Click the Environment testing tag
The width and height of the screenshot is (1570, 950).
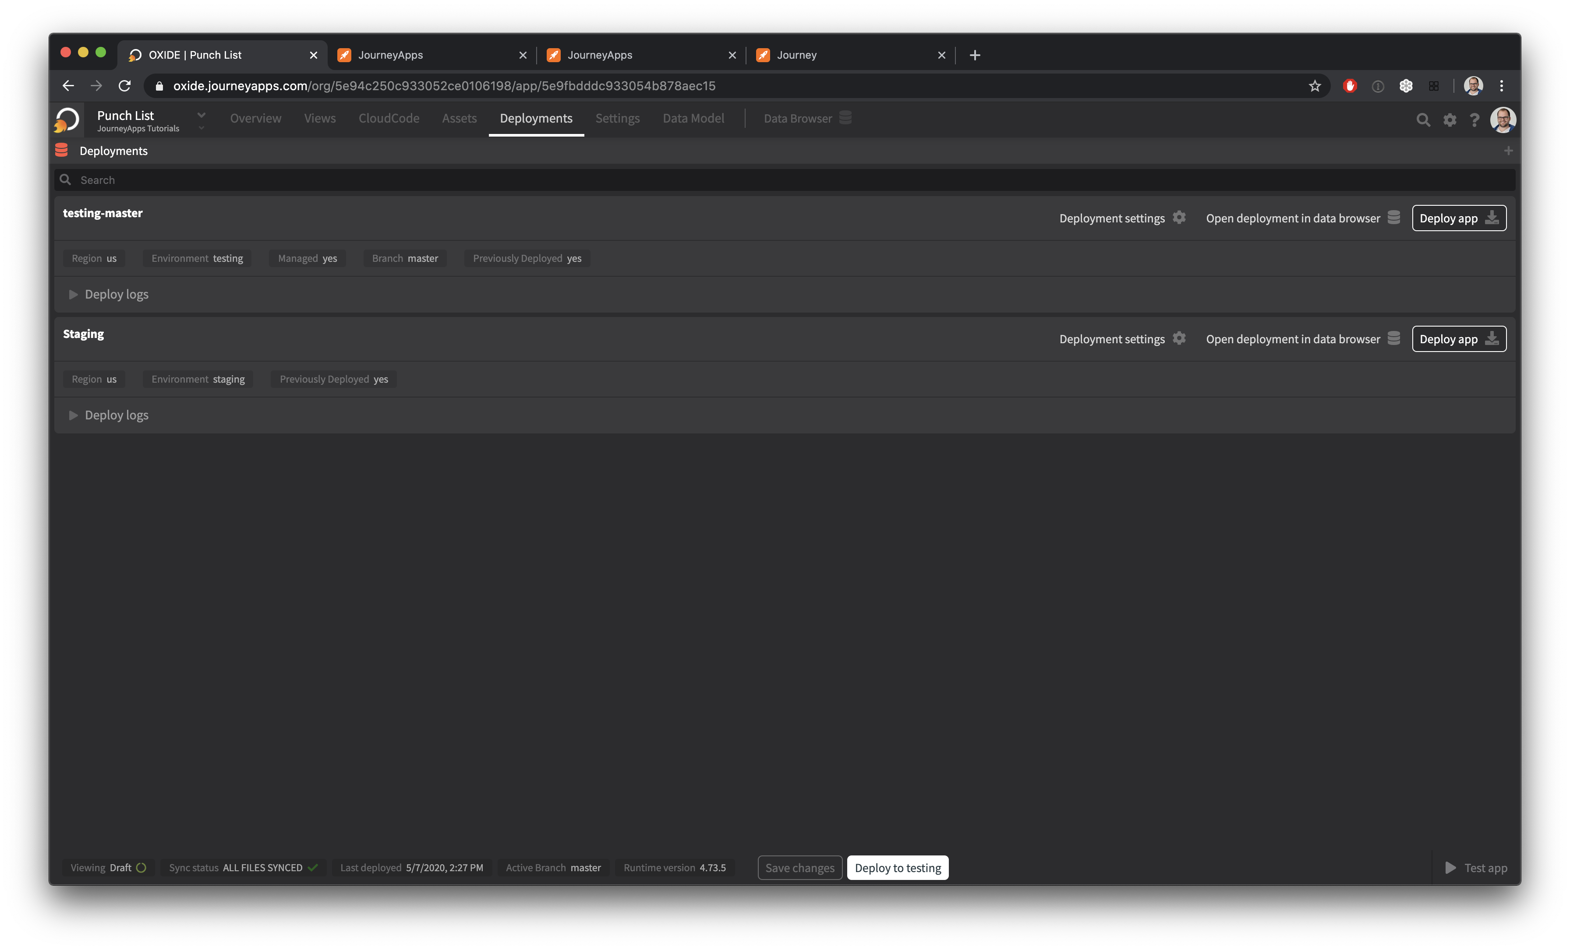pyautogui.click(x=198, y=258)
